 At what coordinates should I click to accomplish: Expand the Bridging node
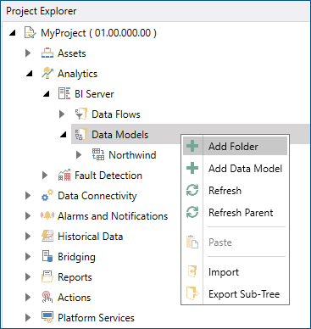28,257
